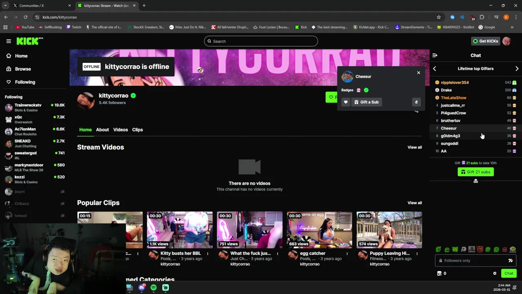Click the 7TV icon in chat input
Screen dimensions: 522x294
click(x=510, y=261)
